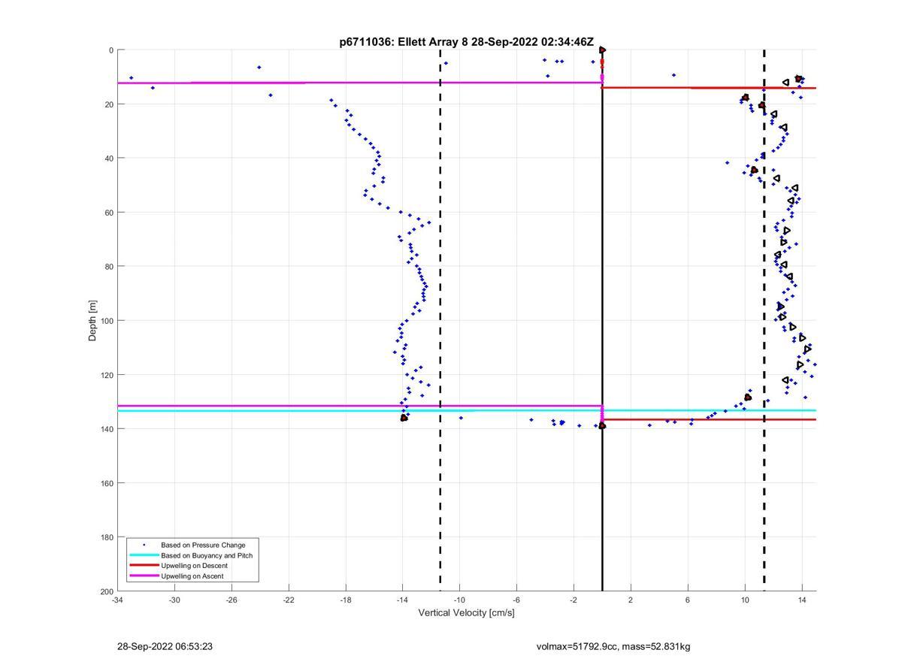Select the 'Based on Pressure Change' legend entry

[203, 545]
